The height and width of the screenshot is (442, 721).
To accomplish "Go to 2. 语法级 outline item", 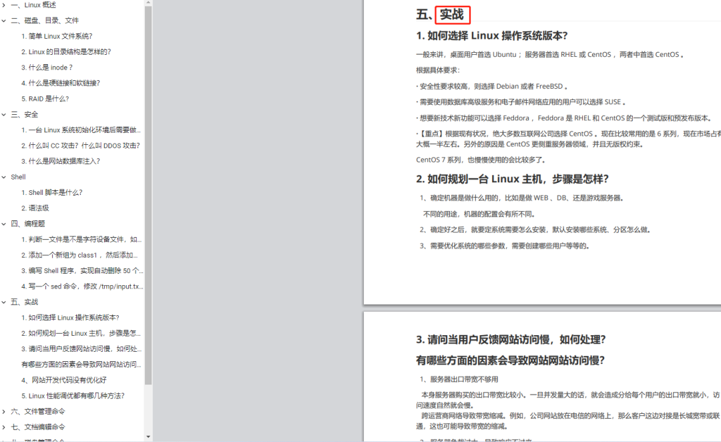I will 35,208.
